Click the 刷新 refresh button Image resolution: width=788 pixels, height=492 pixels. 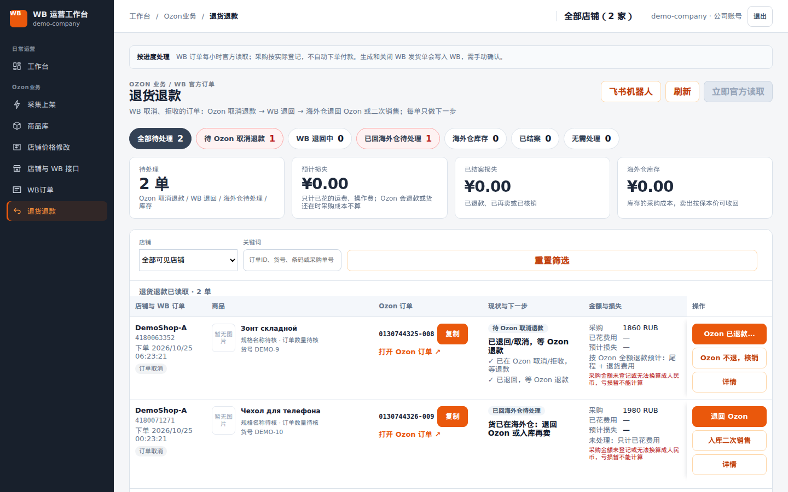[x=682, y=92]
